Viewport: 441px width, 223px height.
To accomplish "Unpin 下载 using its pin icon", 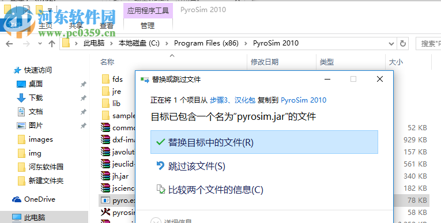I will [x=83, y=98].
